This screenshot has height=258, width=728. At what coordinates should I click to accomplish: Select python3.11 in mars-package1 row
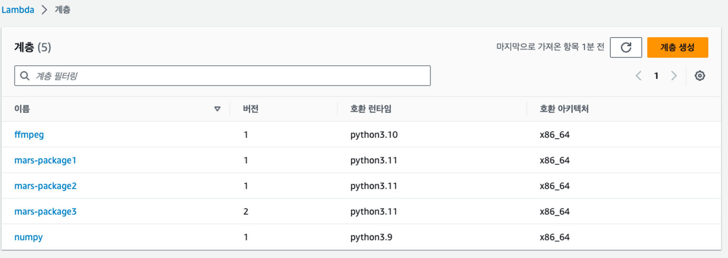374,160
